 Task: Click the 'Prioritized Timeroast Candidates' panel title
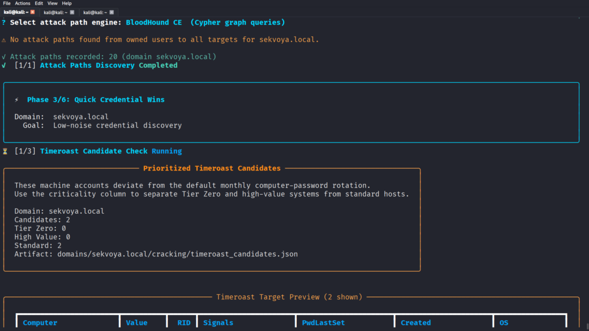point(212,168)
